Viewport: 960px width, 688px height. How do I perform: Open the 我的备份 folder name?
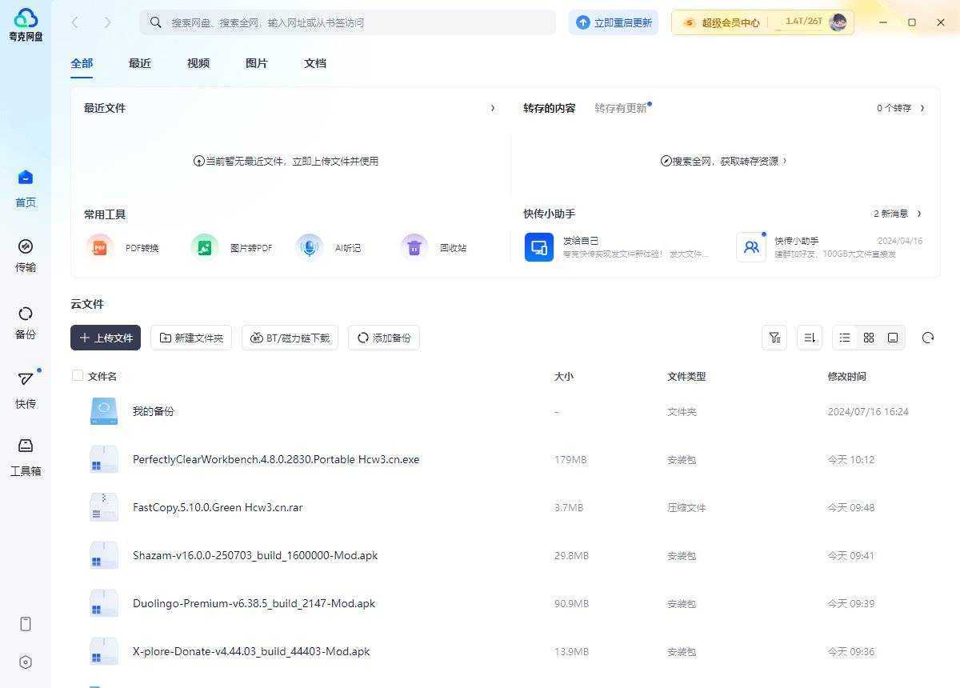tap(154, 411)
